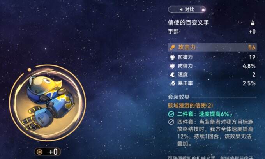This screenshot has width=265, height=159.
Task: Click the circular icon in +0 badge
Action: pos(39,152)
